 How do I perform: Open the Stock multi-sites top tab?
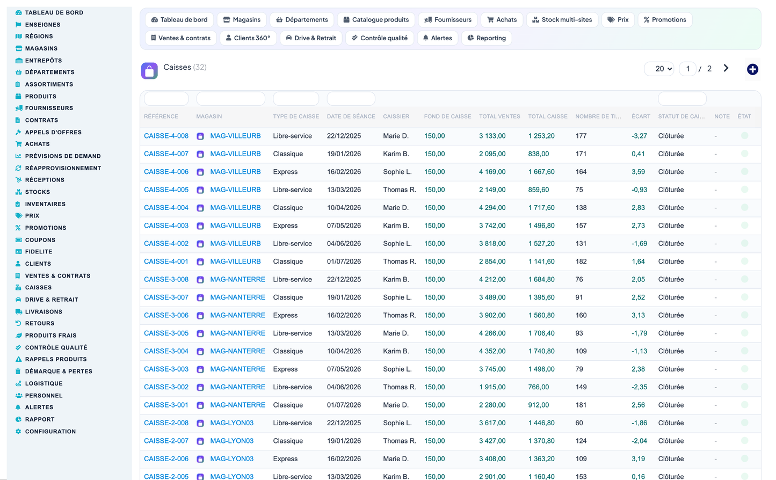562,20
